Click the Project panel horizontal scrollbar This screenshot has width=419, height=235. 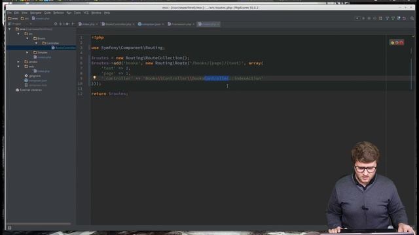tap(39, 224)
